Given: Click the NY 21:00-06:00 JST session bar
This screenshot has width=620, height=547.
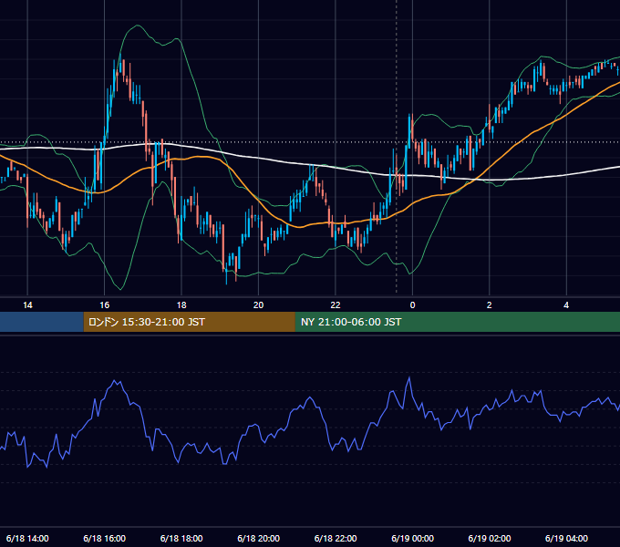Looking at the screenshot, I should coord(458,322).
